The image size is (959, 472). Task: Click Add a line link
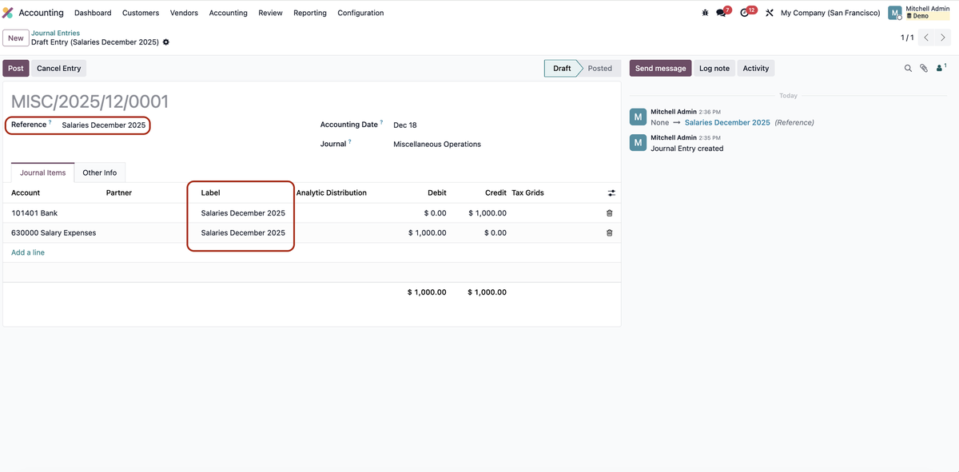click(28, 252)
